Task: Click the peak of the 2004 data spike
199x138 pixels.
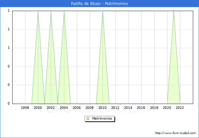Action: tap(64, 12)
